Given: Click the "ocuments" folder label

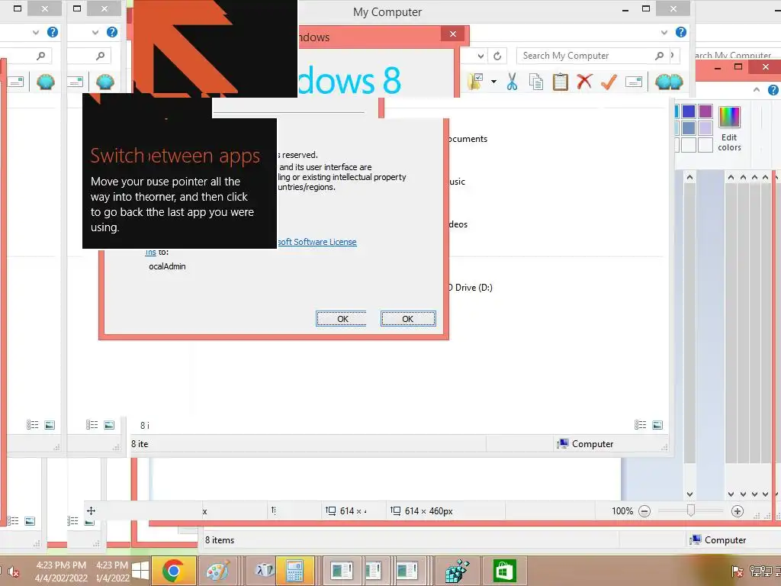Looking at the screenshot, I should [468, 139].
